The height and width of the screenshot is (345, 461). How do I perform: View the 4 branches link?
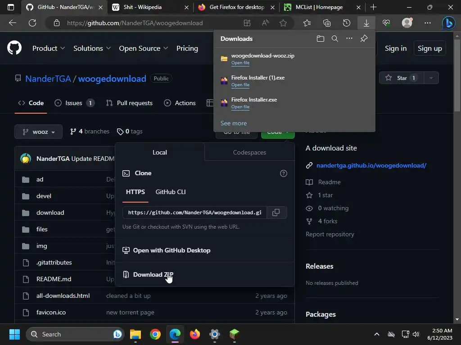coord(90,132)
